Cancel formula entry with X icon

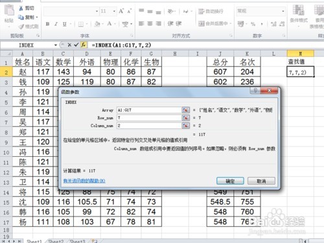click(x=69, y=45)
